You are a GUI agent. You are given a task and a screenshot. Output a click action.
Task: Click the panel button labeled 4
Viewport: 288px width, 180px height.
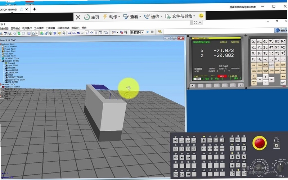pyautogui.click(x=232, y=157)
